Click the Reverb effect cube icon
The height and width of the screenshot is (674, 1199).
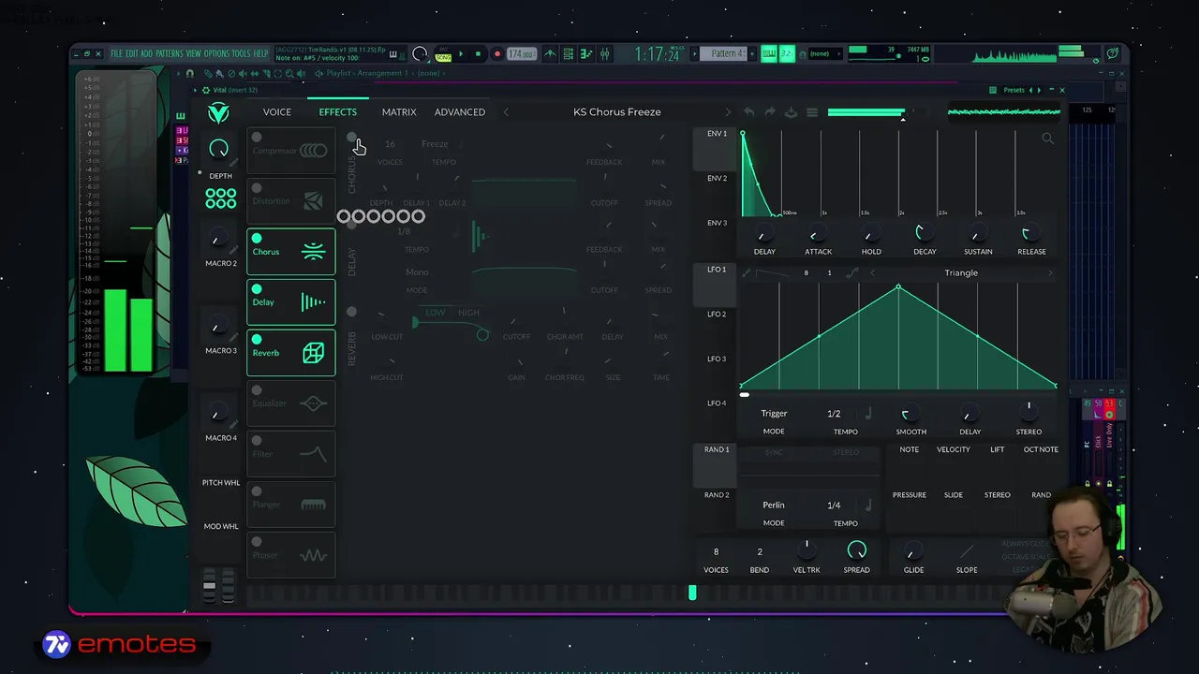pyautogui.click(x=313, y=352)
